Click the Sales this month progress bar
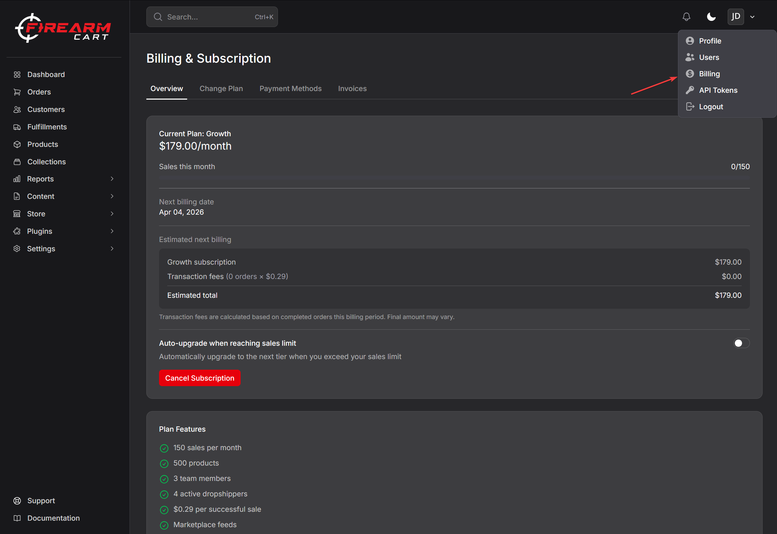The image size is (777, 534). [x=454, y=178]
